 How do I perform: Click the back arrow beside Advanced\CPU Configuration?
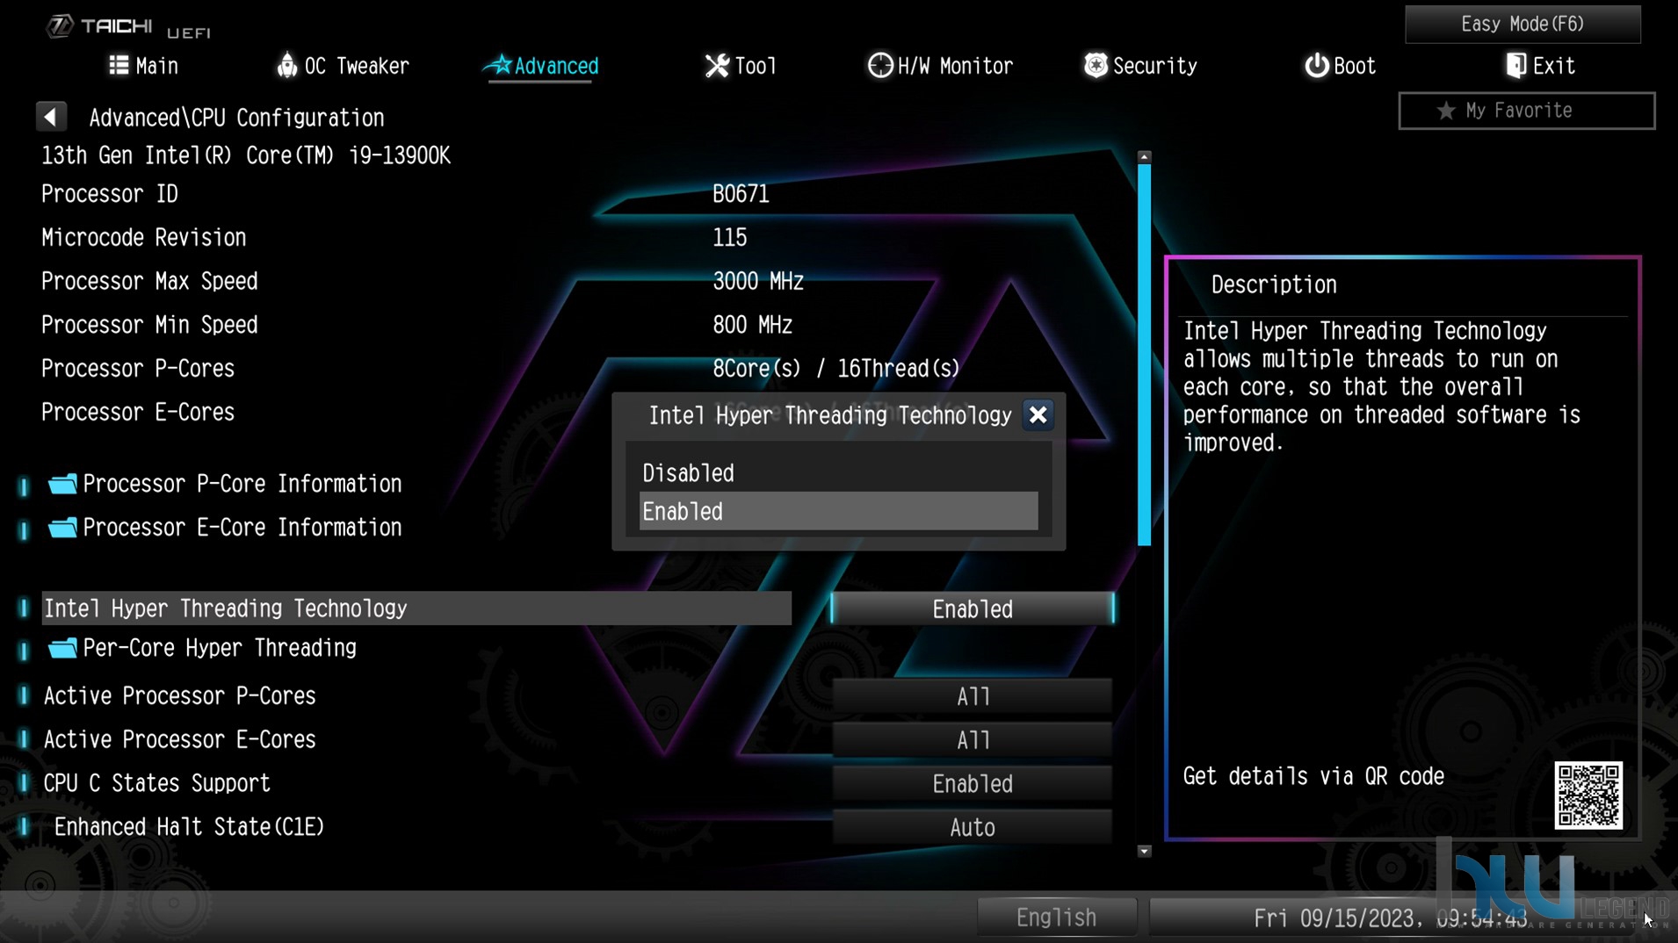[51, 117]
